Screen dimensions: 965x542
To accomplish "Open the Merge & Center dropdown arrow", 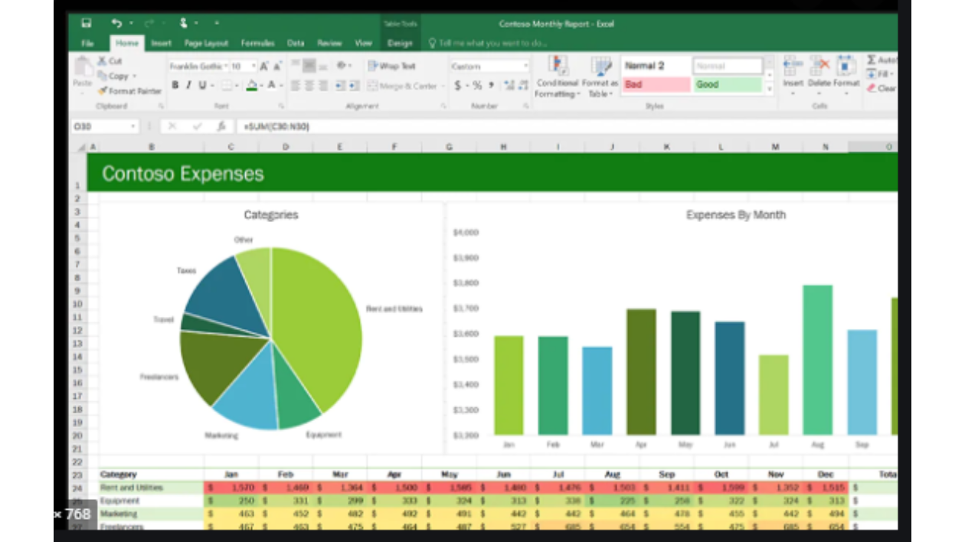I will point(443,86).
